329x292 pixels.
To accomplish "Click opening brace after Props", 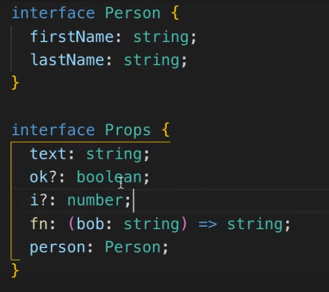I will coord(166,130).
